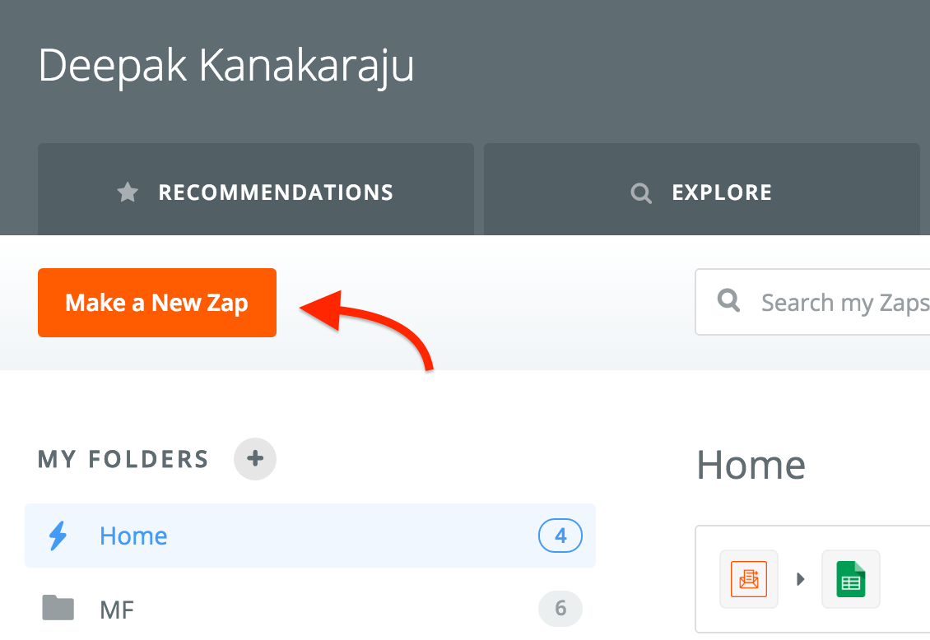
Task: Add a new folder with the plus icon
Action: (x=255, y=459)
